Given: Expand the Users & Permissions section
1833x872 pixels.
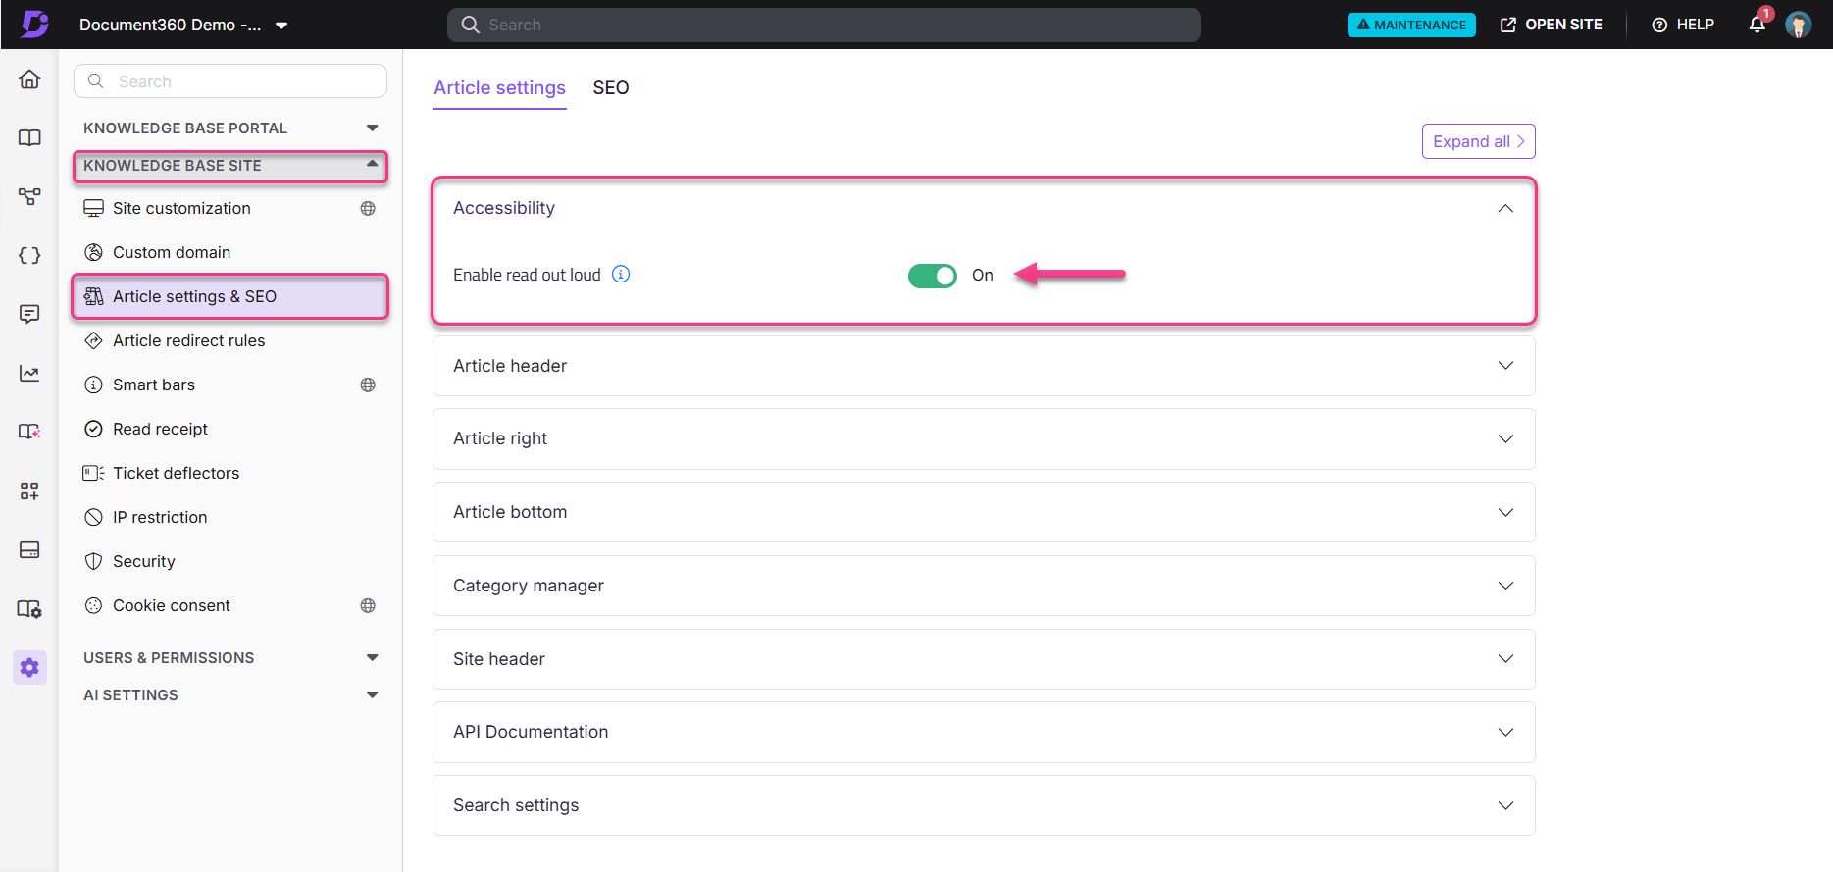Looking at the screenshot, I should click(372, 657).
